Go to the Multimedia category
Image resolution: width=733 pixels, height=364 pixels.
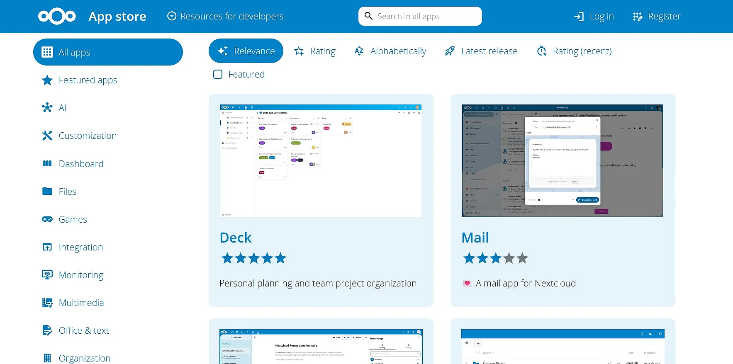coord(81,303)
